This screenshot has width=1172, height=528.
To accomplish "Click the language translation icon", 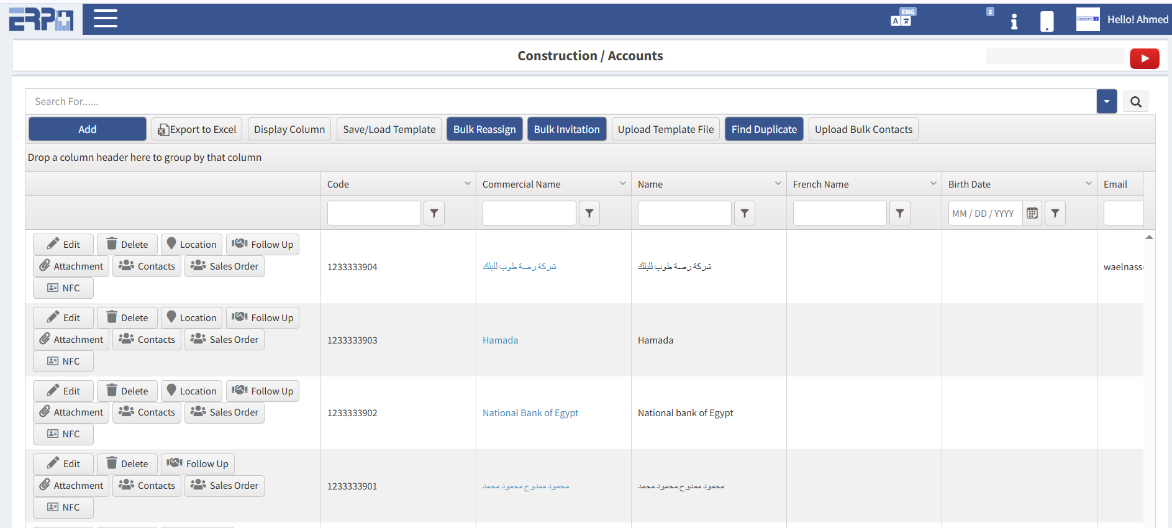I will (x=902, y=19).
